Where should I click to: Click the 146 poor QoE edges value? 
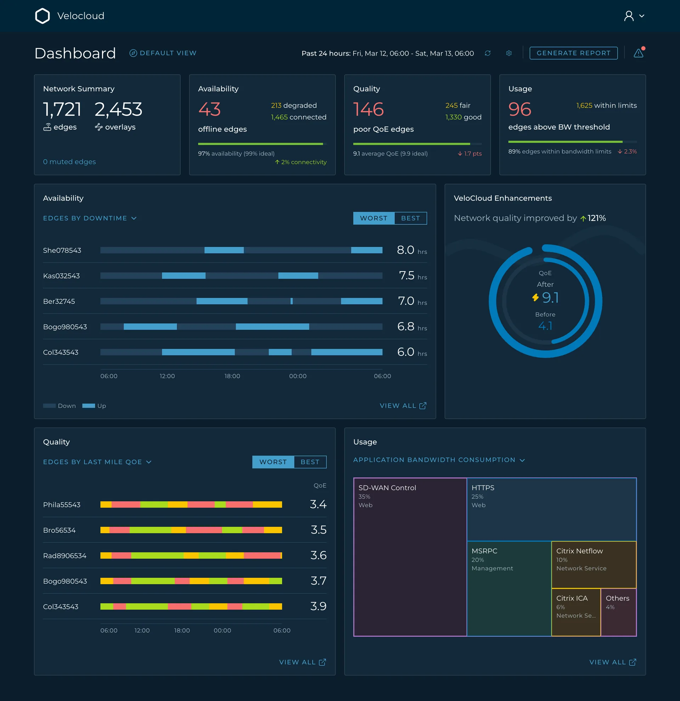(368, 109)
